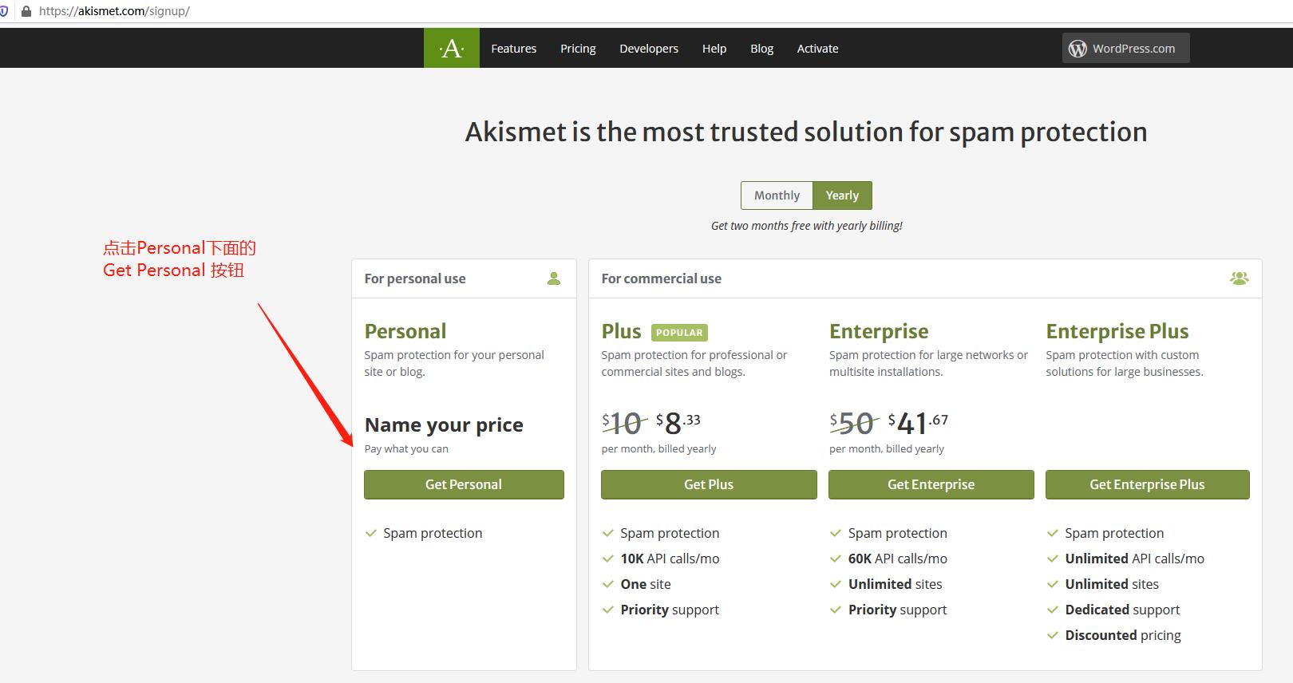The height and width of the screenshot is (683, 1293).
Task: Click the Personal plan title
Action: [x=405, y=331]
